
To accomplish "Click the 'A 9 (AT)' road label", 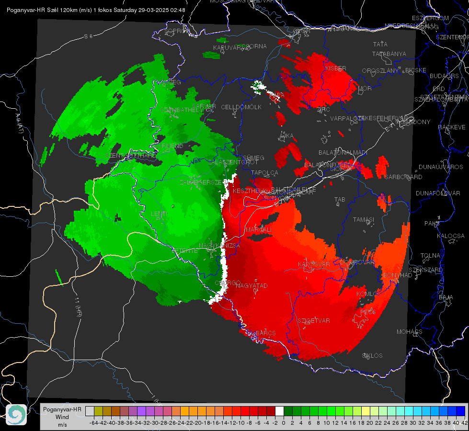I will 19,124.
